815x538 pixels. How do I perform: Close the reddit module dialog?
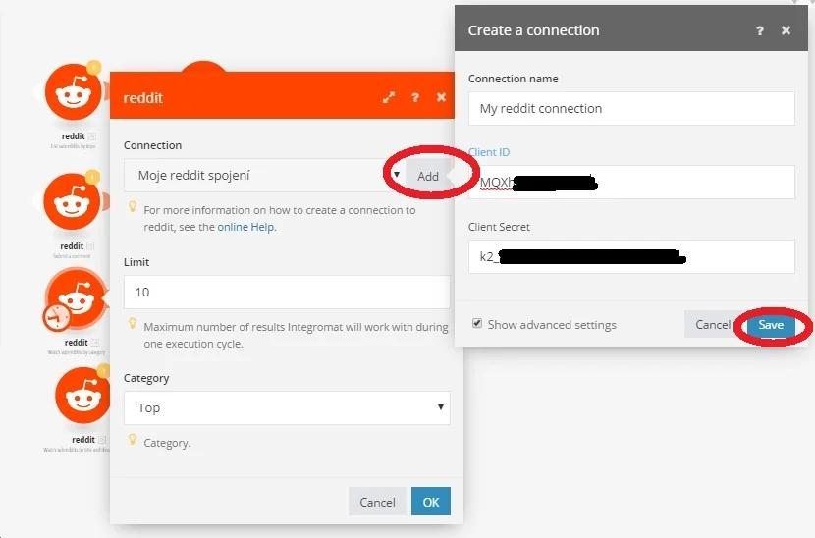click(x=441, y=97)
